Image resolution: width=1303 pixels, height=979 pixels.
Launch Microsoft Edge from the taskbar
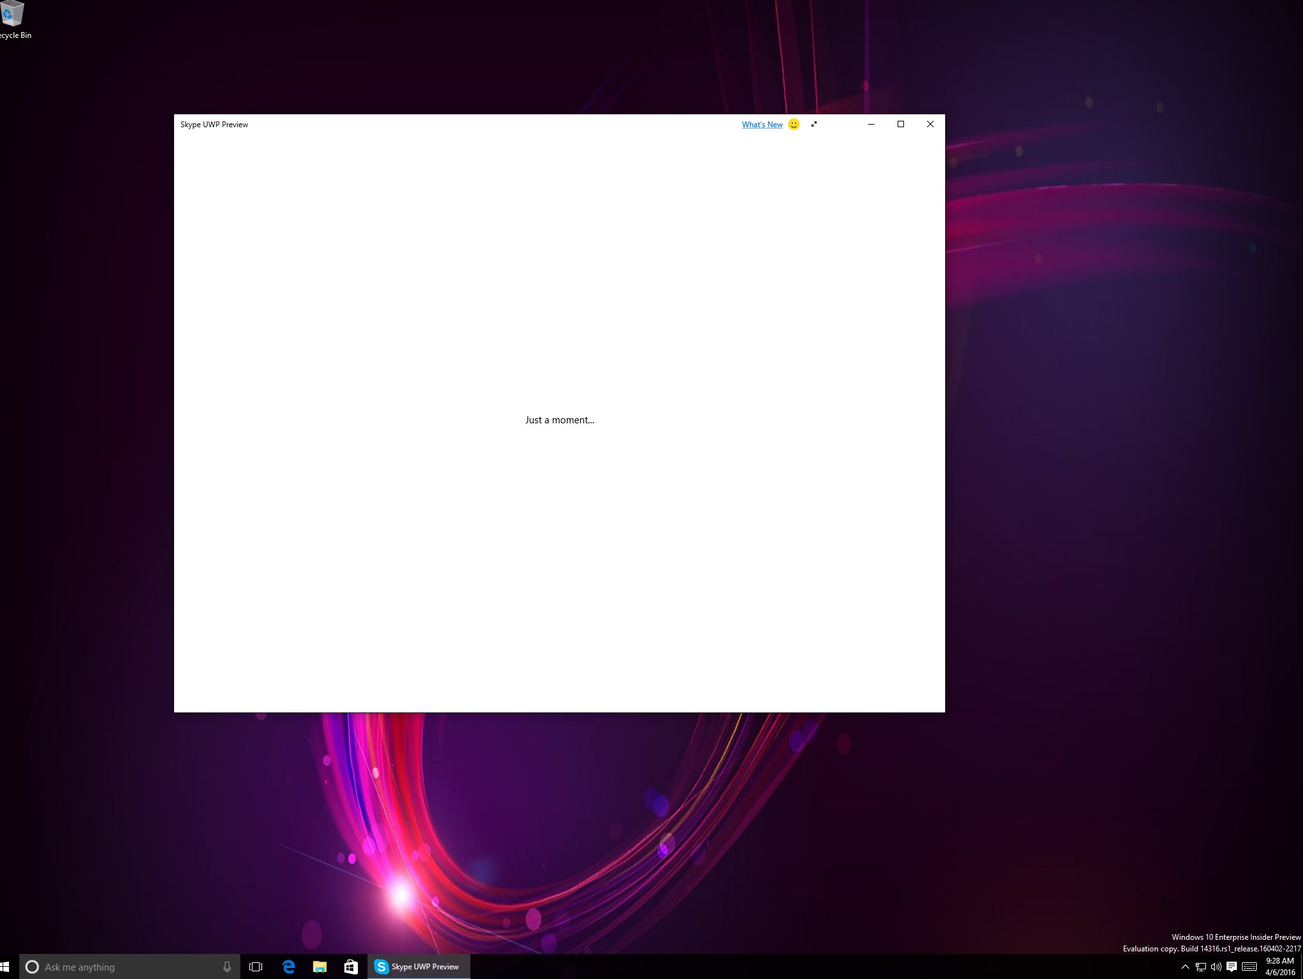coord(288,967)
